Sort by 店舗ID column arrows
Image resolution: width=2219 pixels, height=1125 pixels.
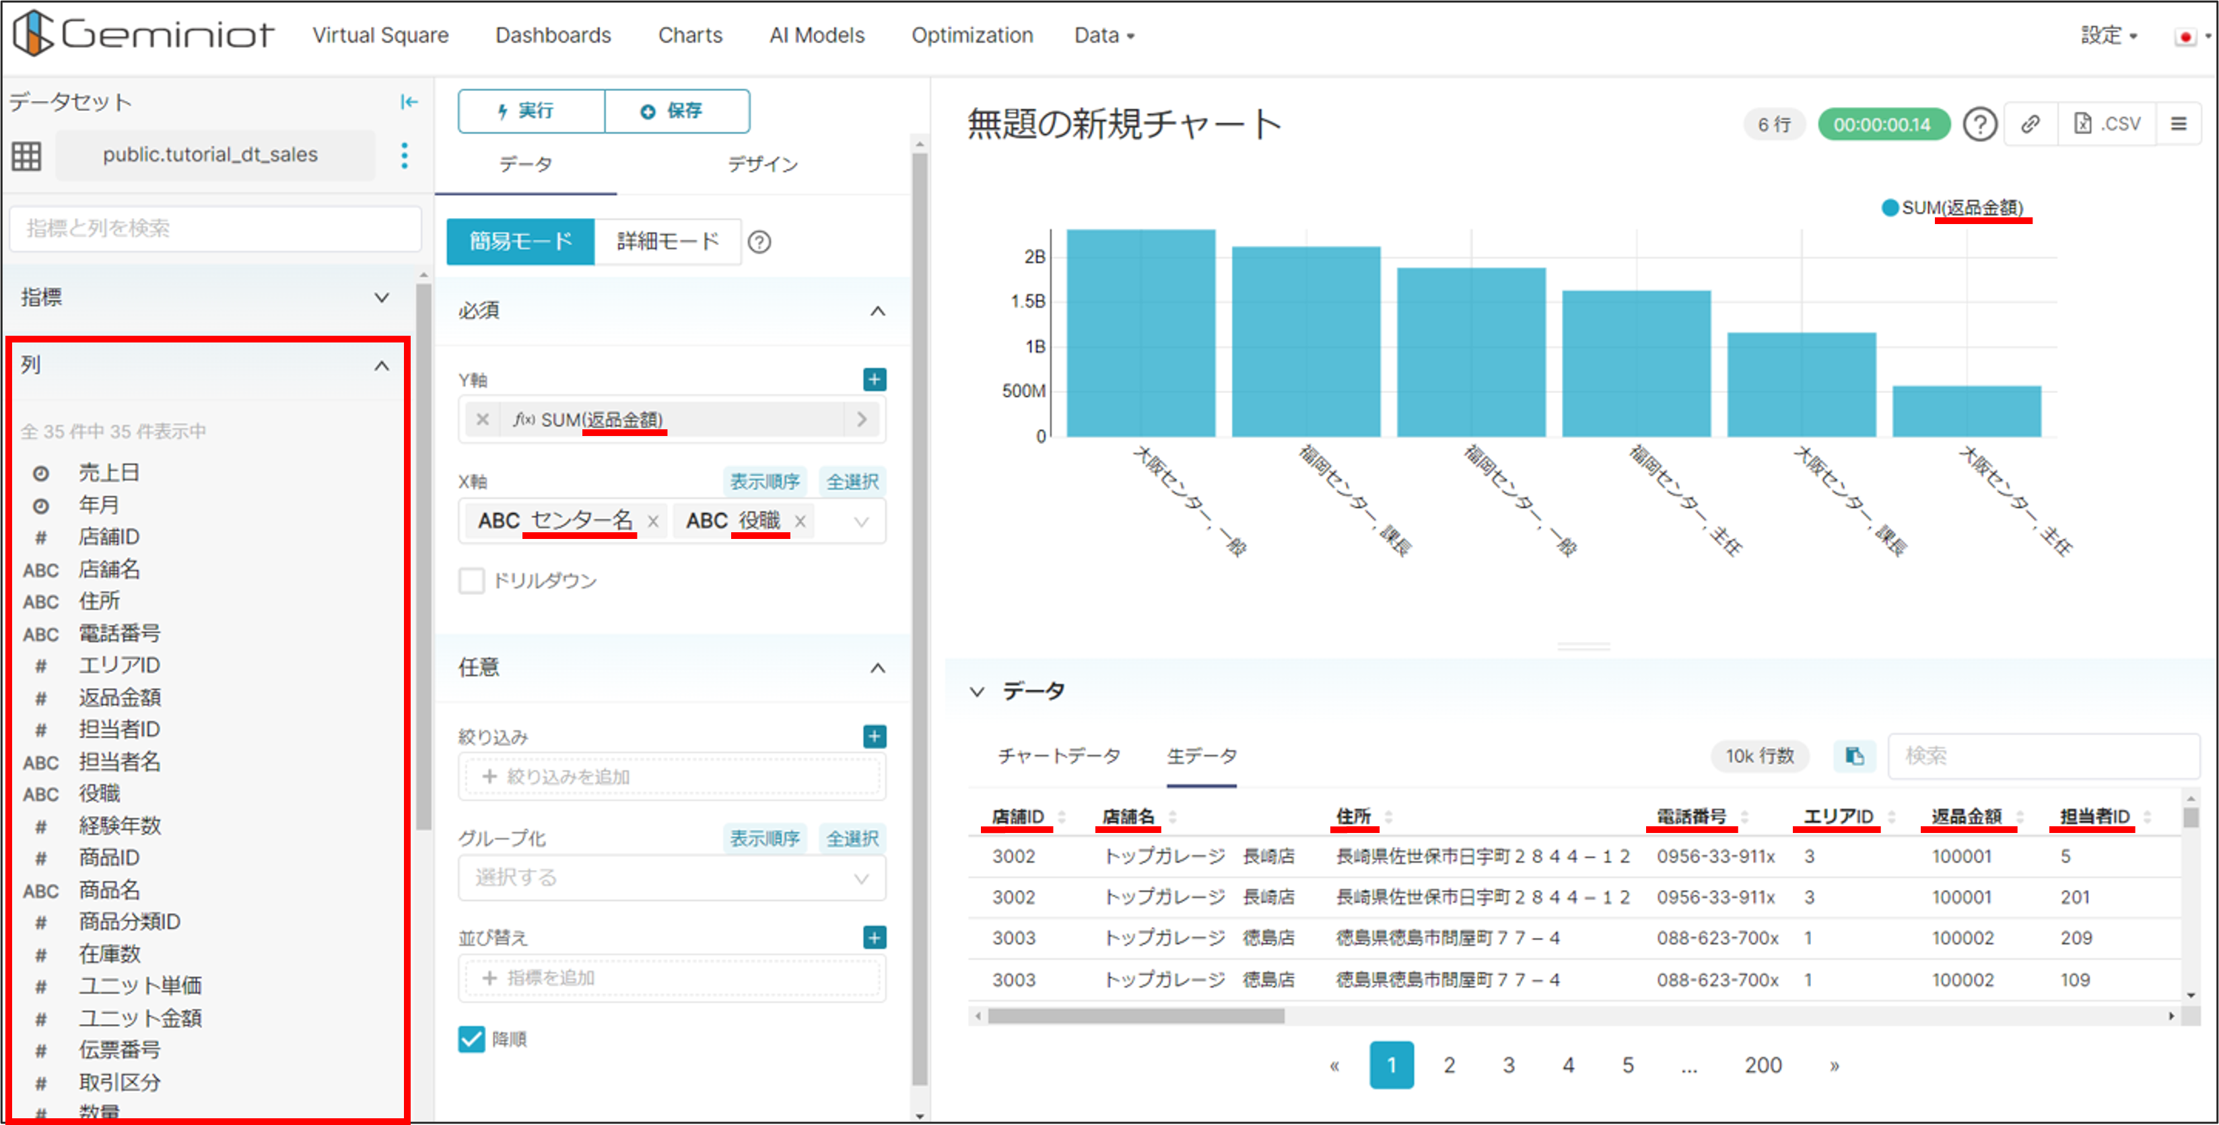point(1061,817)
